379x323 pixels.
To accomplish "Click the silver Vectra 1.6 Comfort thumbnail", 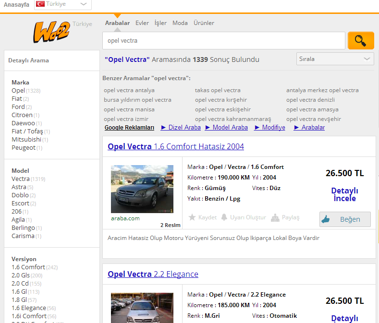I will pyautogui.click(x=142, y=189).
